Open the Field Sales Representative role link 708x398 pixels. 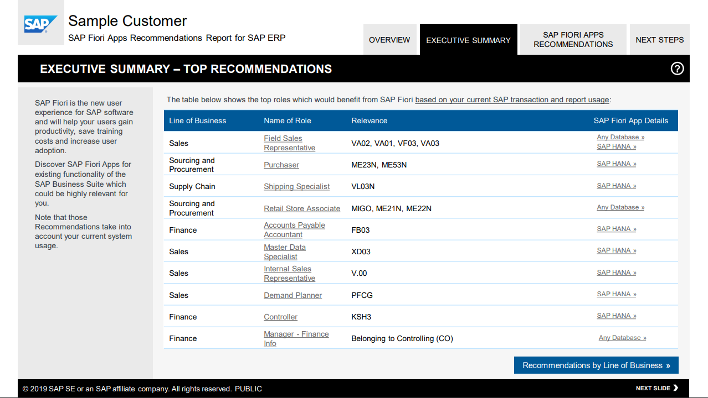tap(289, 143)
